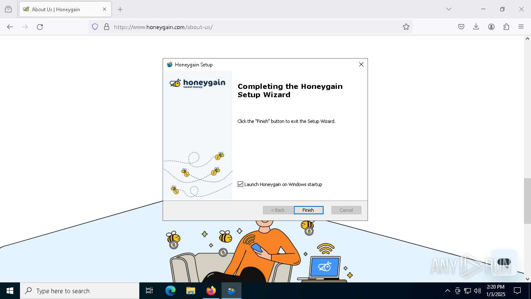Select the About Us | Honeygain tab

pyautogui.click(x=65, y=9)
